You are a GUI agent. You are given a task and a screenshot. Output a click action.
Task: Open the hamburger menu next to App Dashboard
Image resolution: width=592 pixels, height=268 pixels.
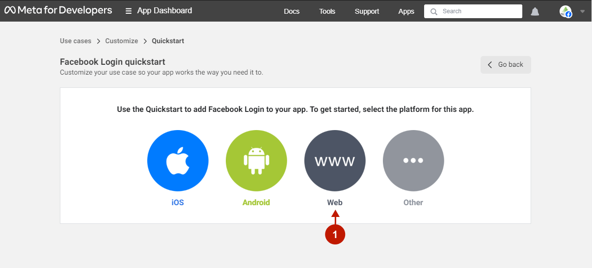pyautogui.click(x=129, y=11)
